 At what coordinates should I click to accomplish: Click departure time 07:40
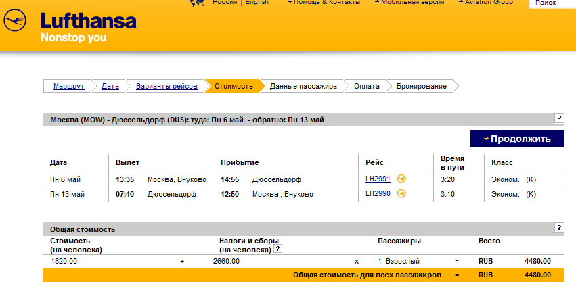tap(125, 194)
